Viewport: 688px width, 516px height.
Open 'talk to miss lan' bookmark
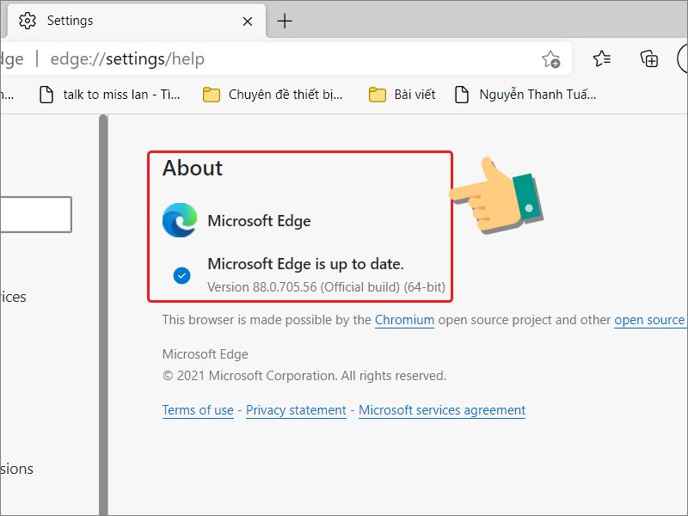[110, 95]
